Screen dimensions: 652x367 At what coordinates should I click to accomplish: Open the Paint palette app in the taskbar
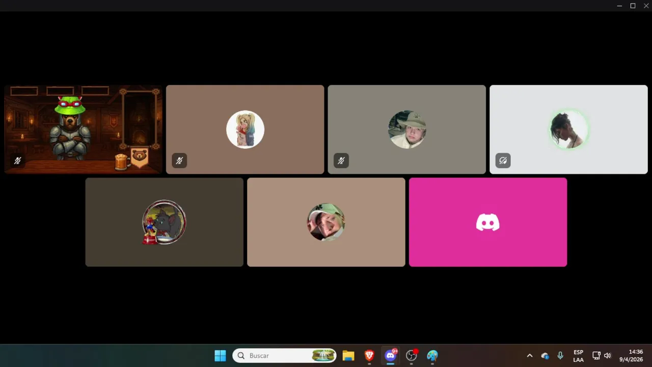(x=432, y=356)
